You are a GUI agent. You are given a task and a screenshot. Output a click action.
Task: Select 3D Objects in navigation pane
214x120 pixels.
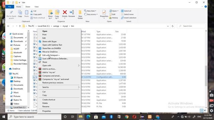pyautogui.click(x=18, y=78)
